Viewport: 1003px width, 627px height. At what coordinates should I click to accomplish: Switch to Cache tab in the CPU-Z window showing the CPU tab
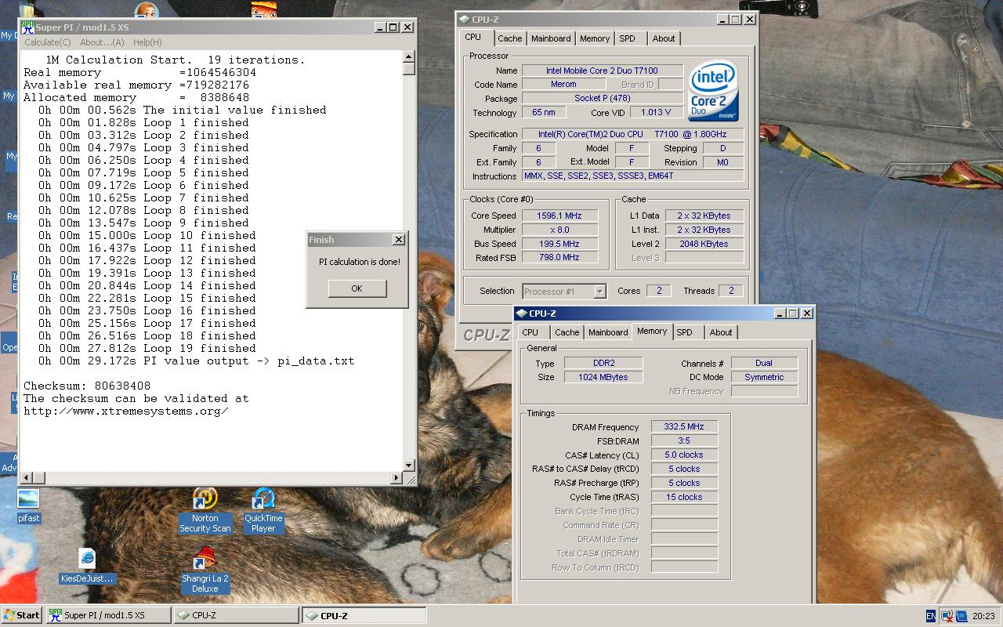pyautogui.click(x=510, y=38)
